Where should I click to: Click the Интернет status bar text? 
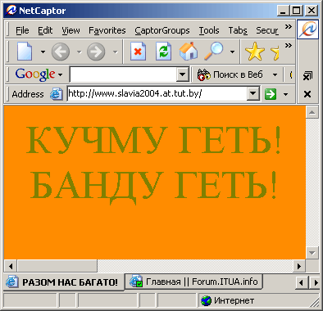(x=234, y=300)
